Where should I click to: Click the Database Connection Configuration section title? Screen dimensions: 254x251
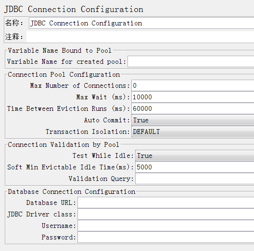pos(71,191)
